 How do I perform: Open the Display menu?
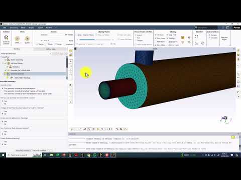[31, 27]
